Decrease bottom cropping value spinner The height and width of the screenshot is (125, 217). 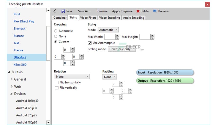(73, 64)
